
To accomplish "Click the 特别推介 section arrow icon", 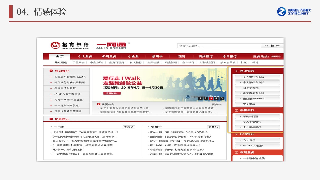I will [51, 71].
